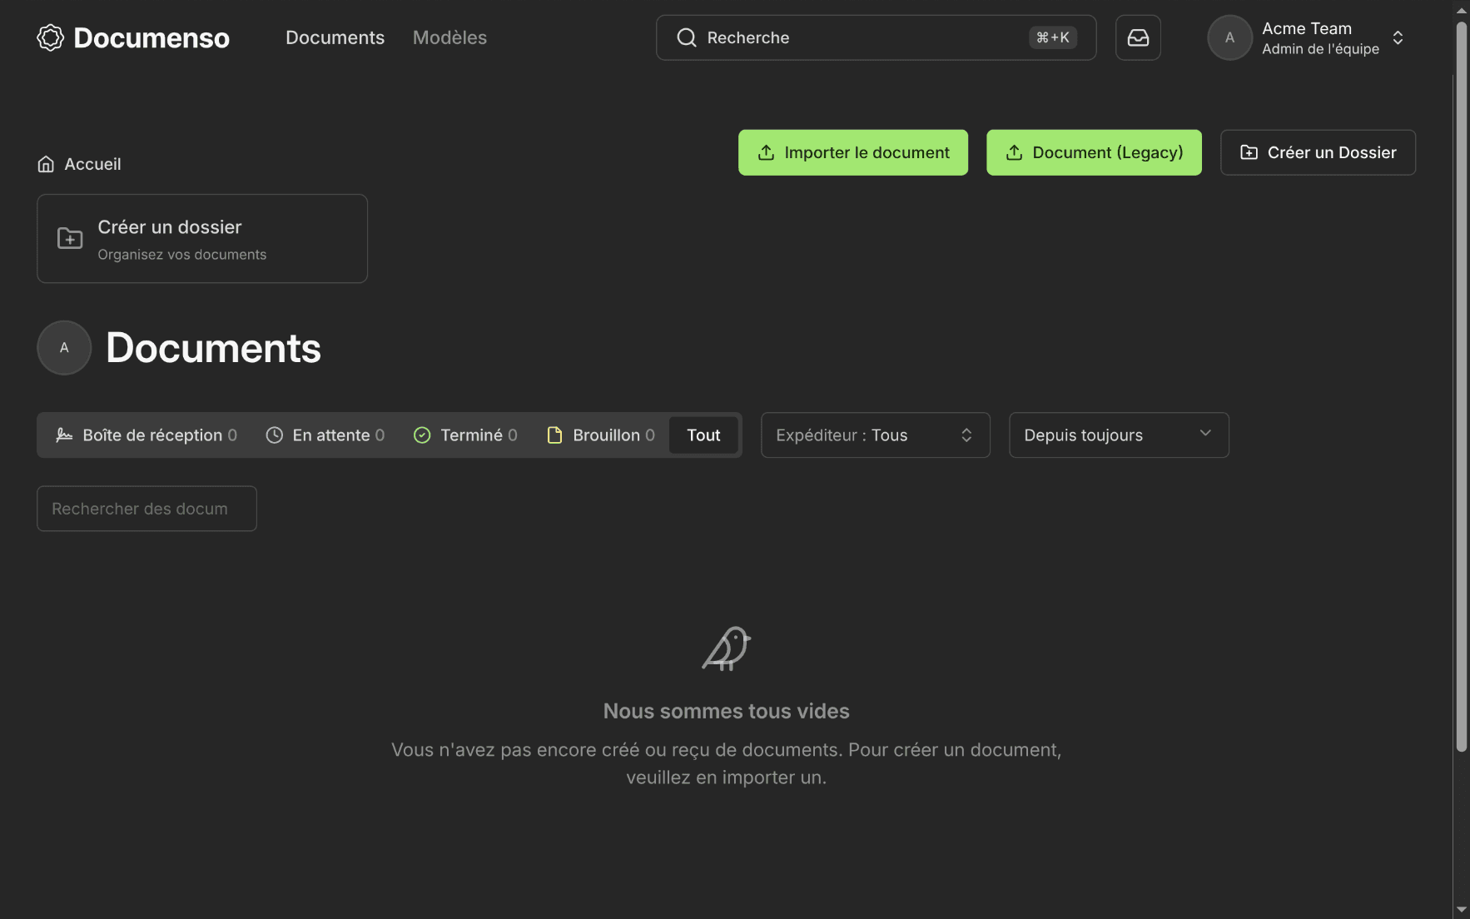Click the search magnifier icon
Viewport: 1470px width, 919px height.
[687, 37]
